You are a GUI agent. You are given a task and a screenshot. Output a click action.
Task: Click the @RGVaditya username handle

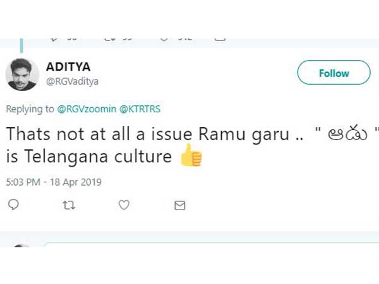72,81
